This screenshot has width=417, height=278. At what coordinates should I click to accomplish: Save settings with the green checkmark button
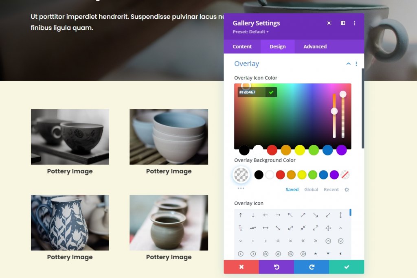click(x=347, y=267)
